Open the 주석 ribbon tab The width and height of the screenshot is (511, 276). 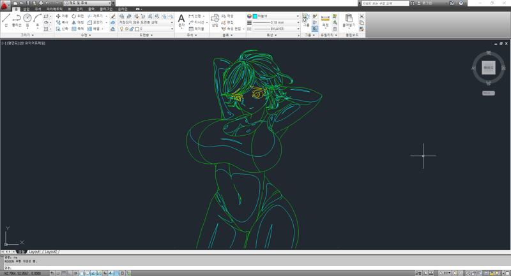pos(38,9)
